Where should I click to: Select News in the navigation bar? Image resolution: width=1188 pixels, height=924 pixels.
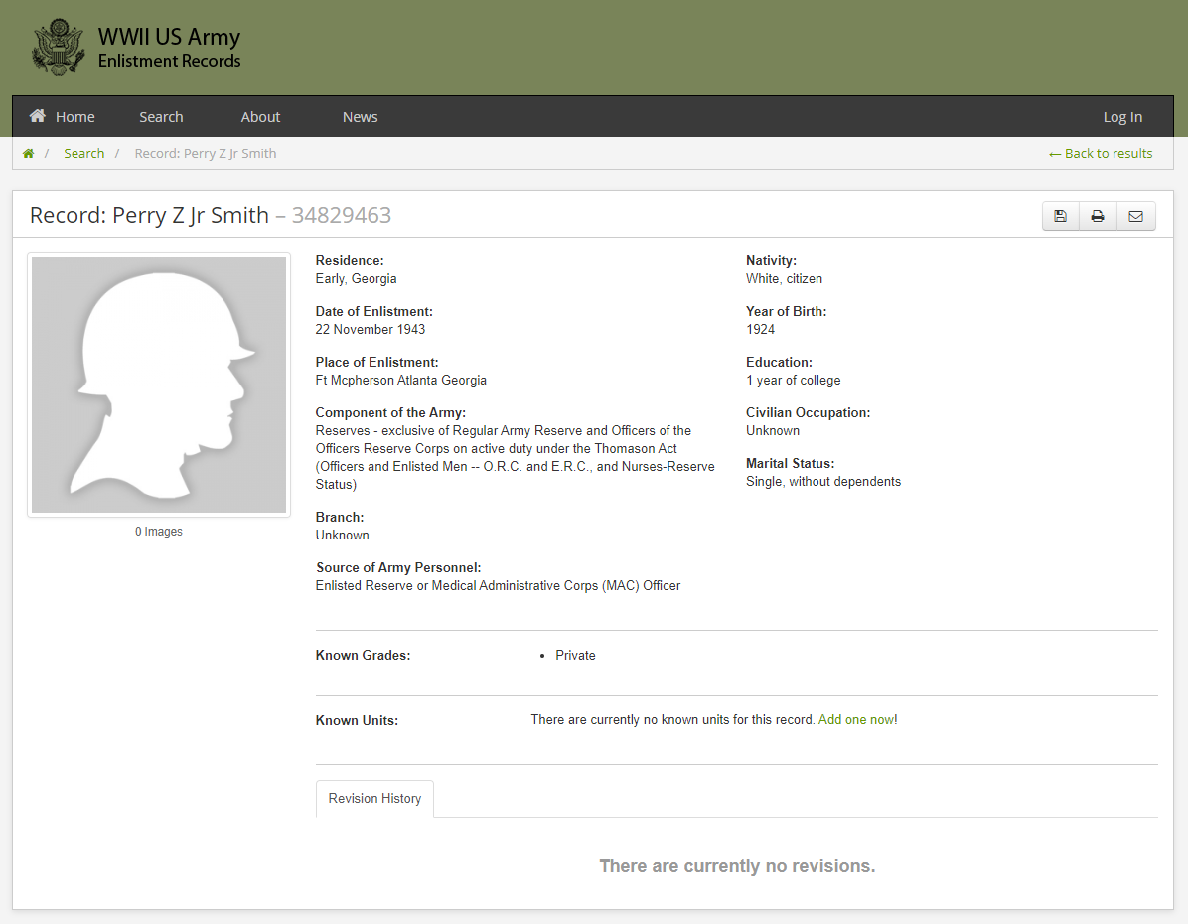360,117
